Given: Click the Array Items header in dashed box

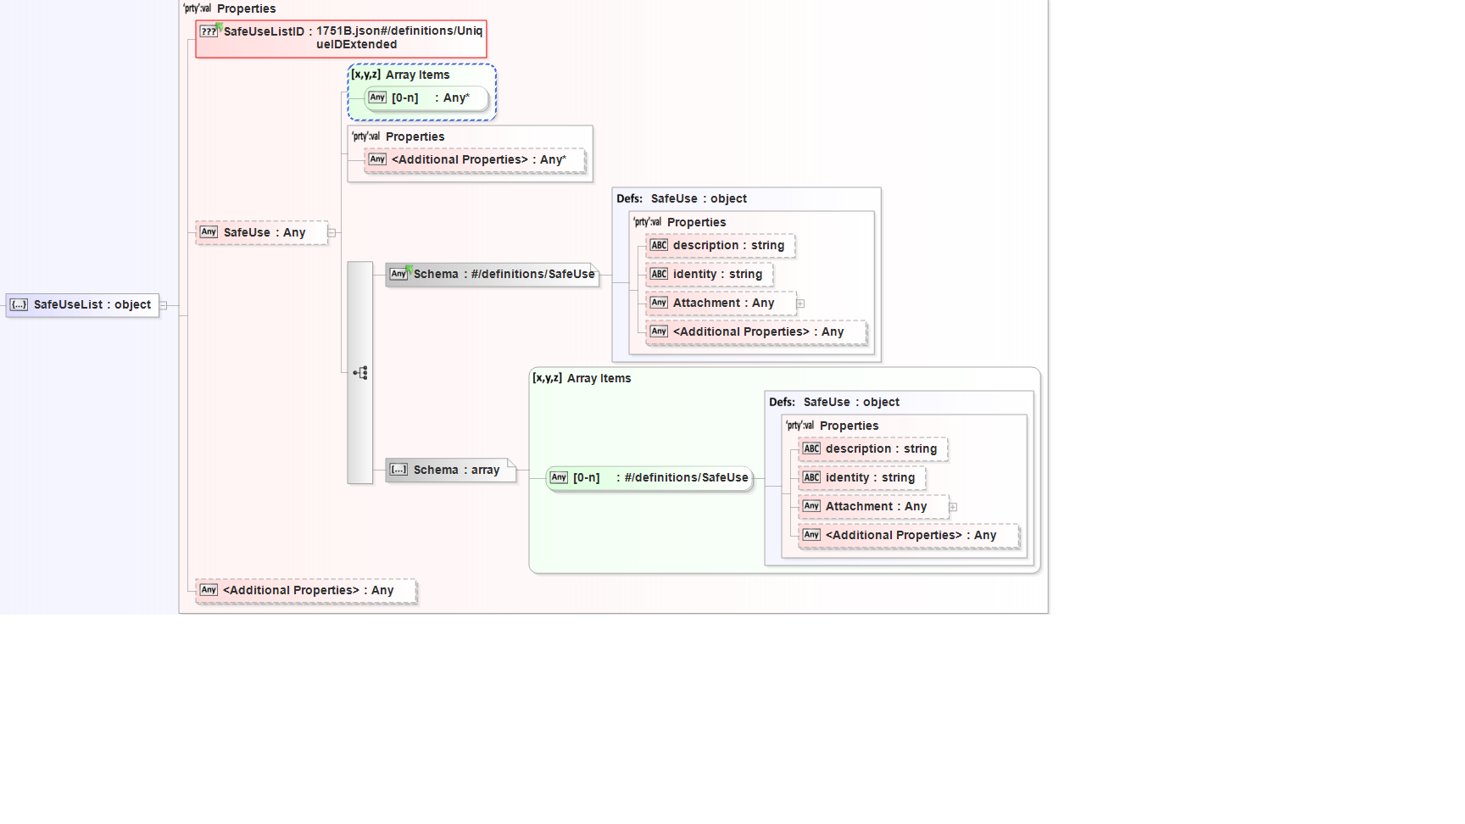Looking at the screenshot, I should point(417,75).
